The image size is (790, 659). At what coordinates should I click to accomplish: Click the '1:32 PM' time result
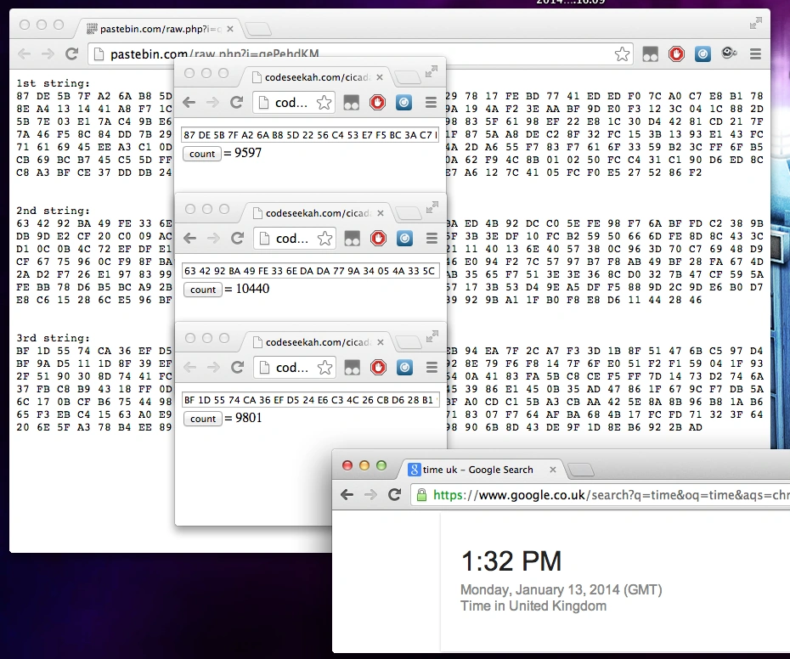[x=511, y=560]
